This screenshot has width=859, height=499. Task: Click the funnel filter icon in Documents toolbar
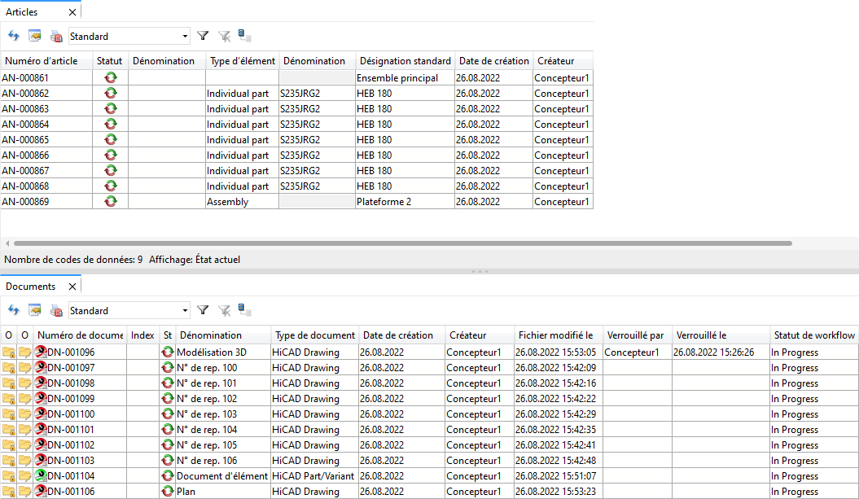coord(203,310)
